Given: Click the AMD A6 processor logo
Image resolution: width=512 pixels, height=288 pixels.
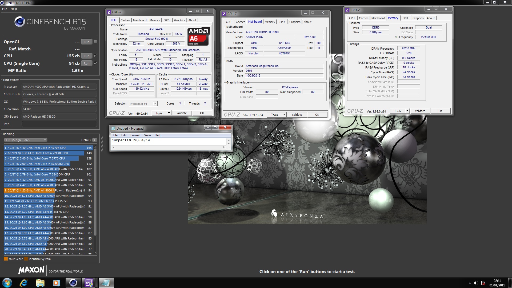Looking at the screenshot, I should (199, 36).
